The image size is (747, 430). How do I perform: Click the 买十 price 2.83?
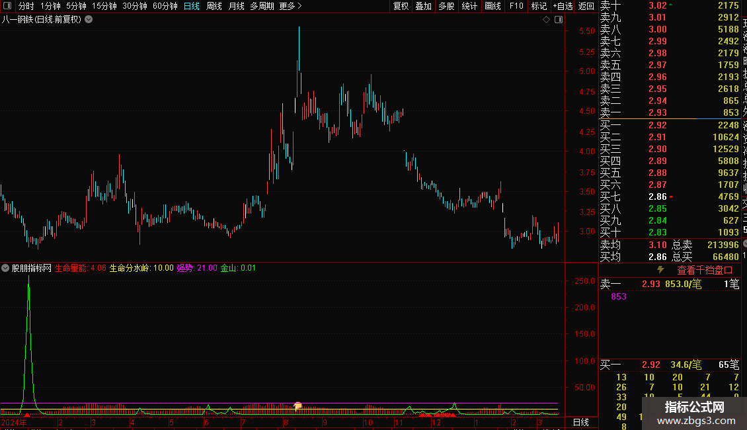click(x=658, y=232)
